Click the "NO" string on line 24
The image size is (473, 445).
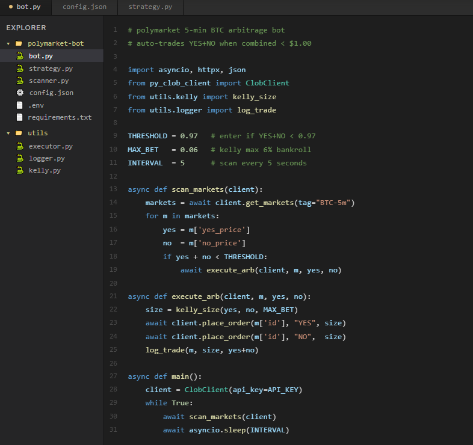click(303, 337)
